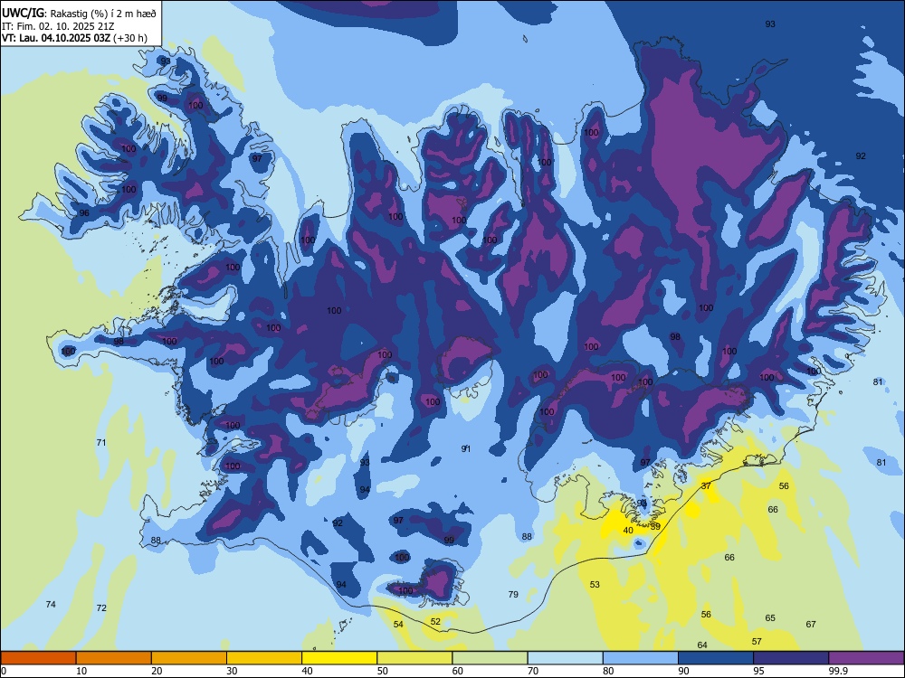Click the value 54 off the south coast
This screenshot has height=678, width=905.
coord(398,625)
